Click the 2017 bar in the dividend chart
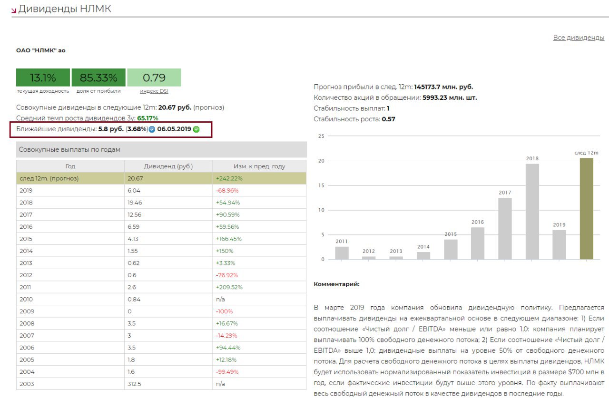 505,228
